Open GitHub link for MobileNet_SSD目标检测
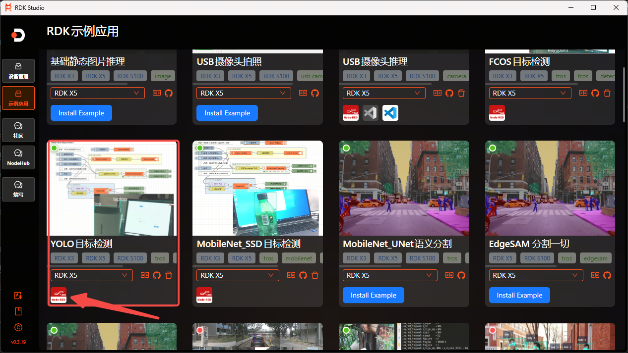Viewport: 628px width, 353px height. coord(303,275)
